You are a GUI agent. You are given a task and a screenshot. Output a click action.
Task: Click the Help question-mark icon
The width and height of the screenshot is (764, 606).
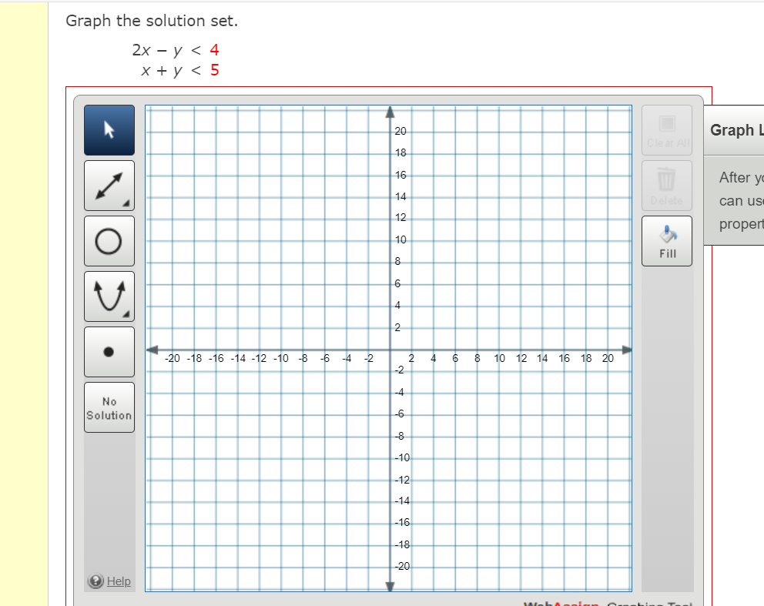(x=95, y=581)
